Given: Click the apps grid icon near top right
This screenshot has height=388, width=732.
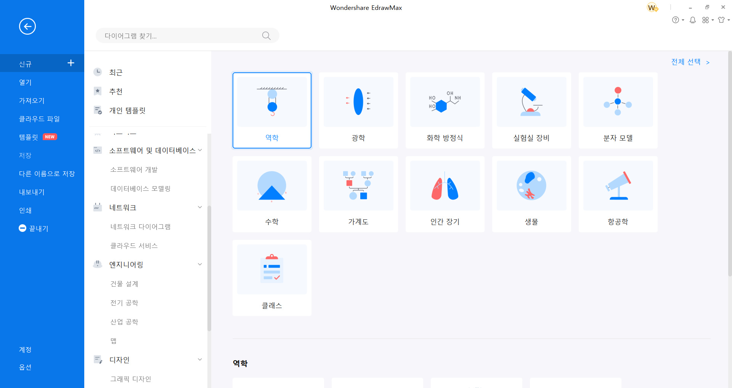Looking at the screenshot, I should coord(706,20).
